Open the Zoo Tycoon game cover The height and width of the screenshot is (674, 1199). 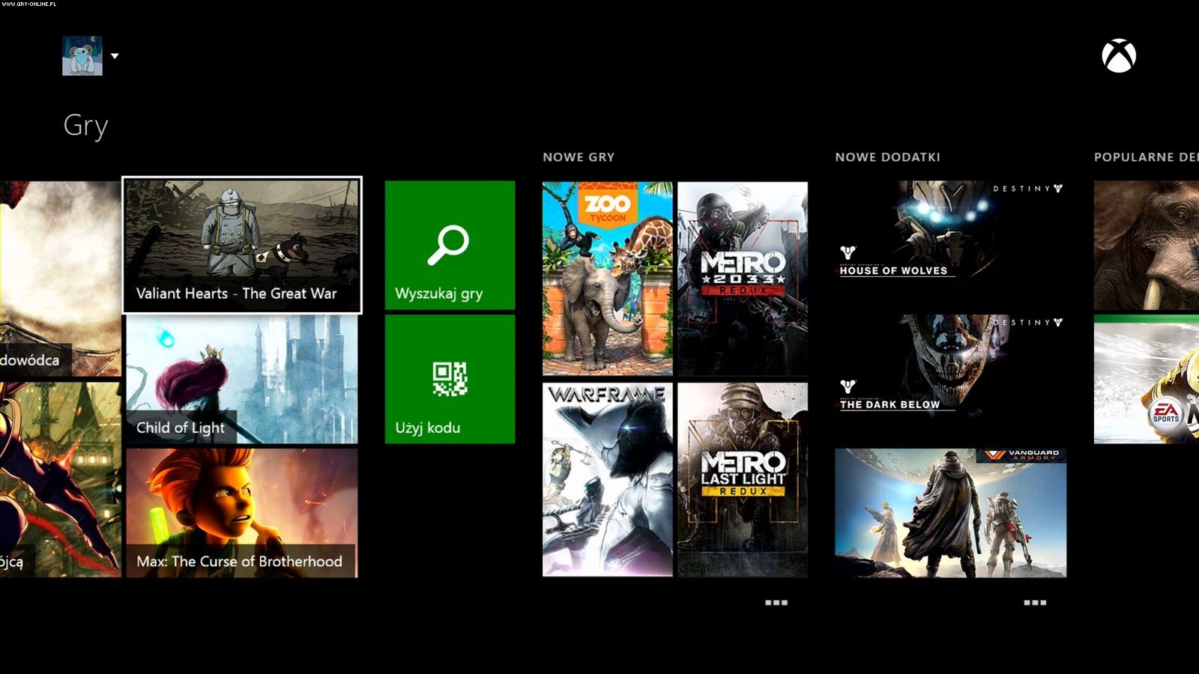click(x=607, y=278)
